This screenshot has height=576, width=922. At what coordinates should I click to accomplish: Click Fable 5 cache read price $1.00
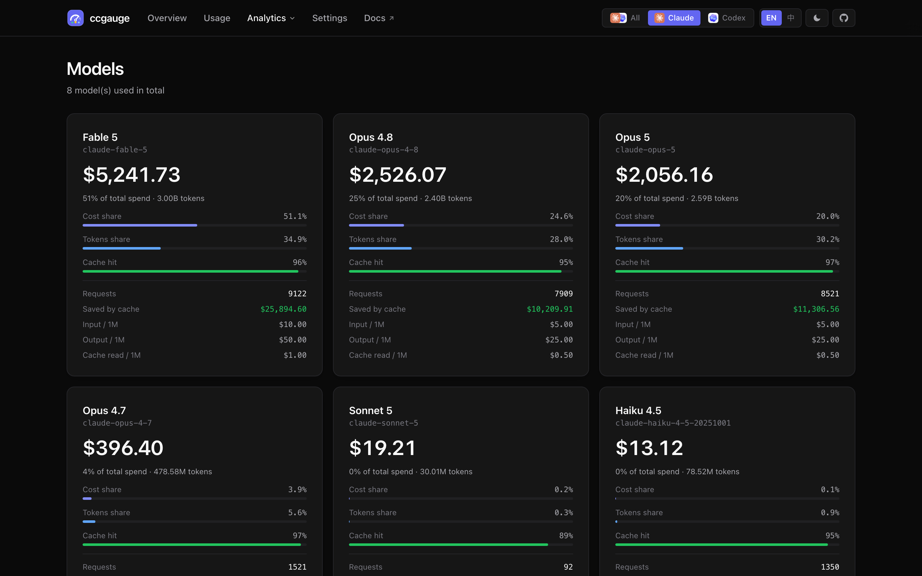coord(295,355)
